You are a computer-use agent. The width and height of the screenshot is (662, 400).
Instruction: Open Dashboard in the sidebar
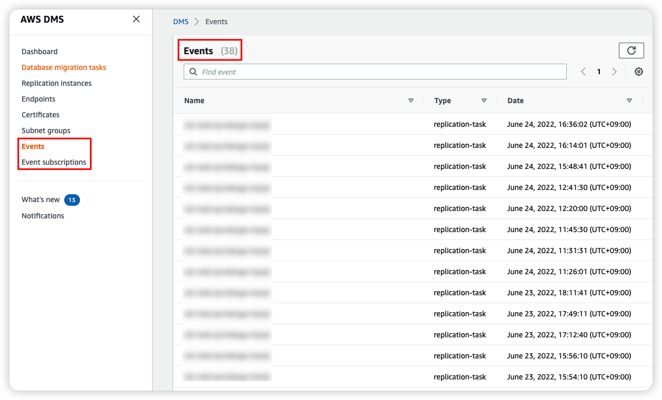click(39, 52)
